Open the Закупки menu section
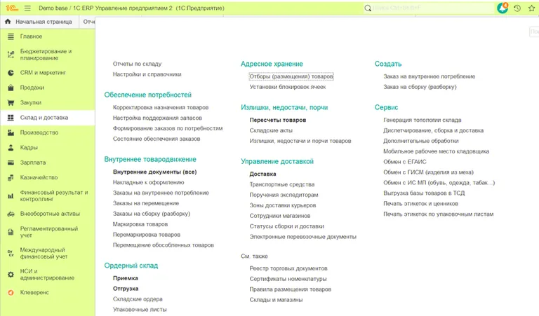Image resolution: width=539 pixels, height=316 pixels. tap(31, 103)
